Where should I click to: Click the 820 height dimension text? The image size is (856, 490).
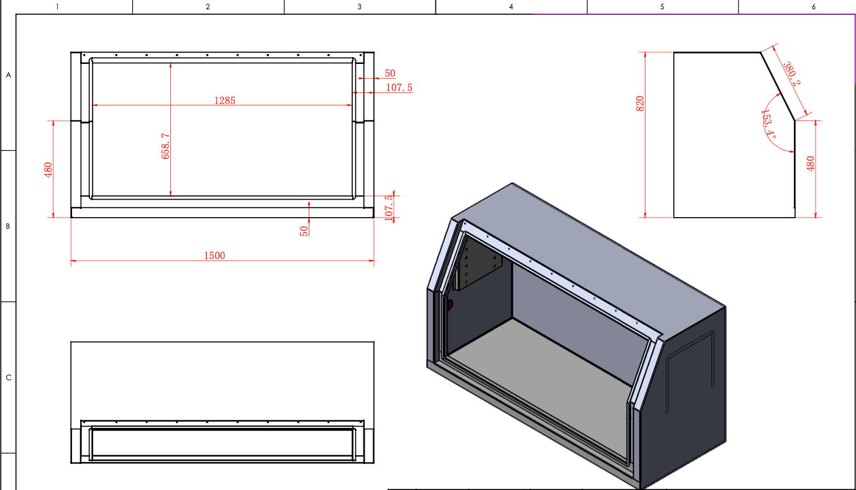click(640, 104)
